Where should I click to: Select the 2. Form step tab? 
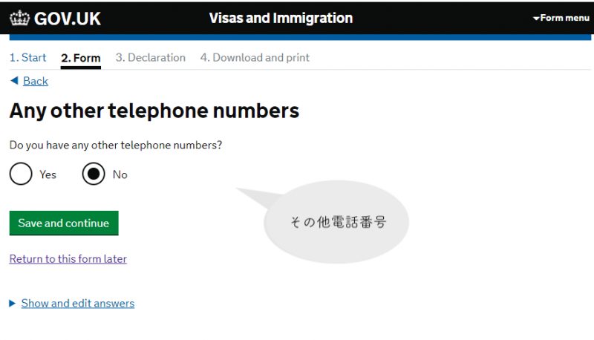81,58
